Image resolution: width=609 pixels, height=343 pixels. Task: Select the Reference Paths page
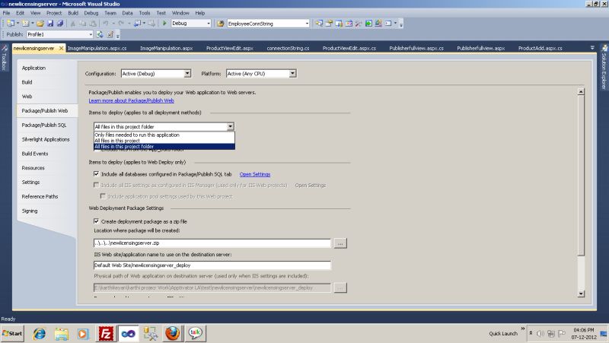click(46, 196)
